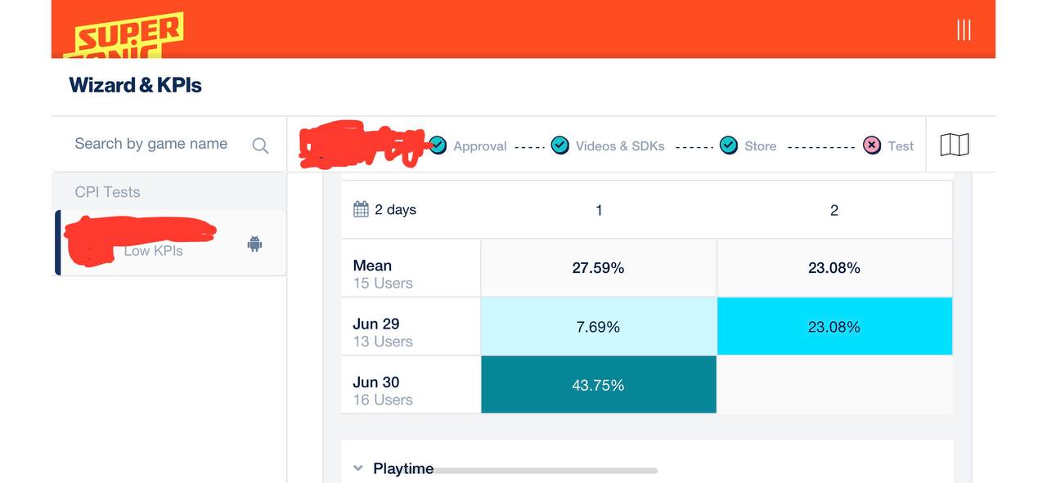The height and width of the screenshot is (483, 1047).
Task: Click the Jun 29 day-2 23.08% cell
Action: pyautogui.click(x=834, y=327)
